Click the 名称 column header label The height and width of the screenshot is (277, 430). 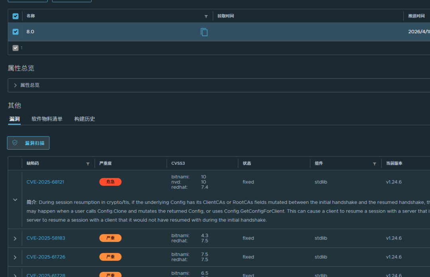point(30,16)
